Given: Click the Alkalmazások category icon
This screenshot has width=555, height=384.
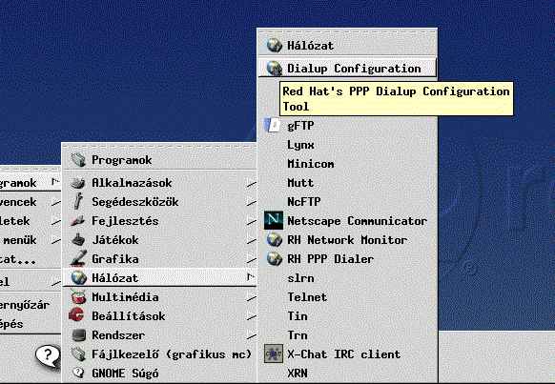Looking at the screenshot, I should point(78,183).
